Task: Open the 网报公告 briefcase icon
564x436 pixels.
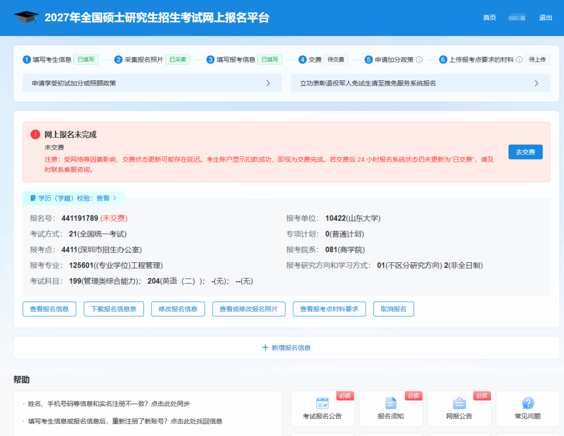Action: [x=460, y=403]
